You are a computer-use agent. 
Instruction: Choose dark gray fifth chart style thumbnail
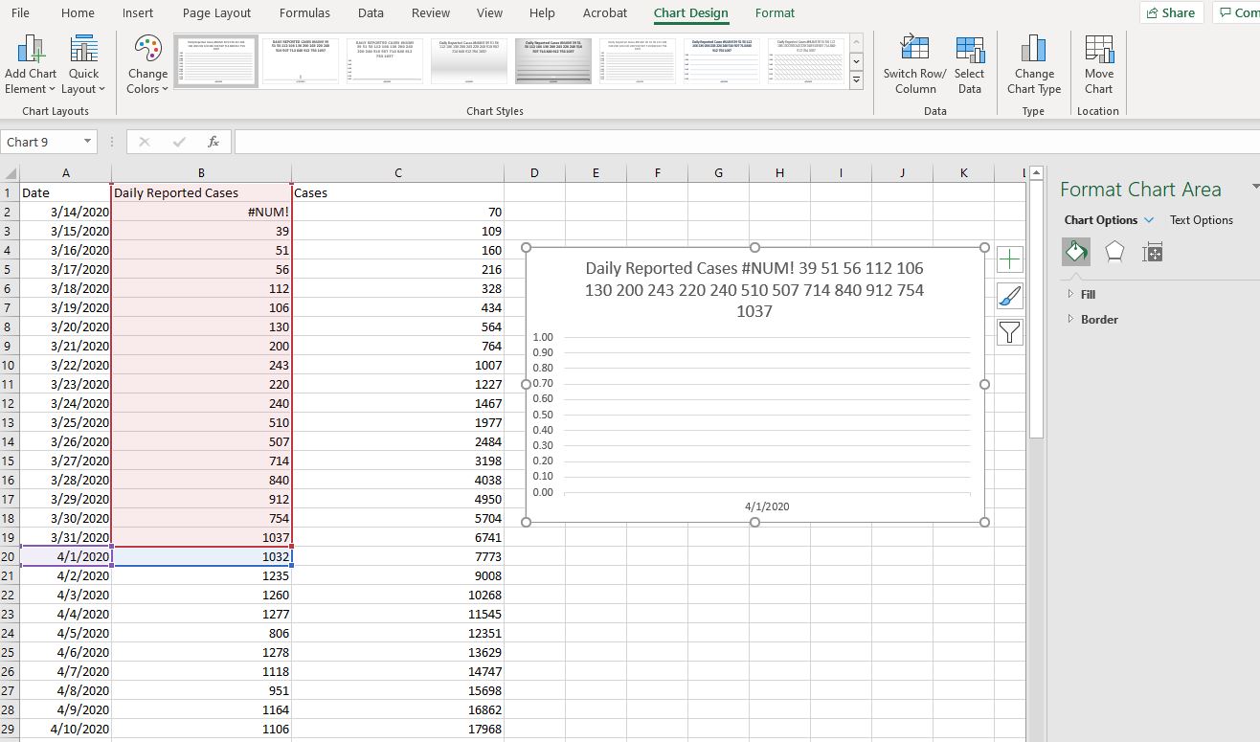click(553, 61)
